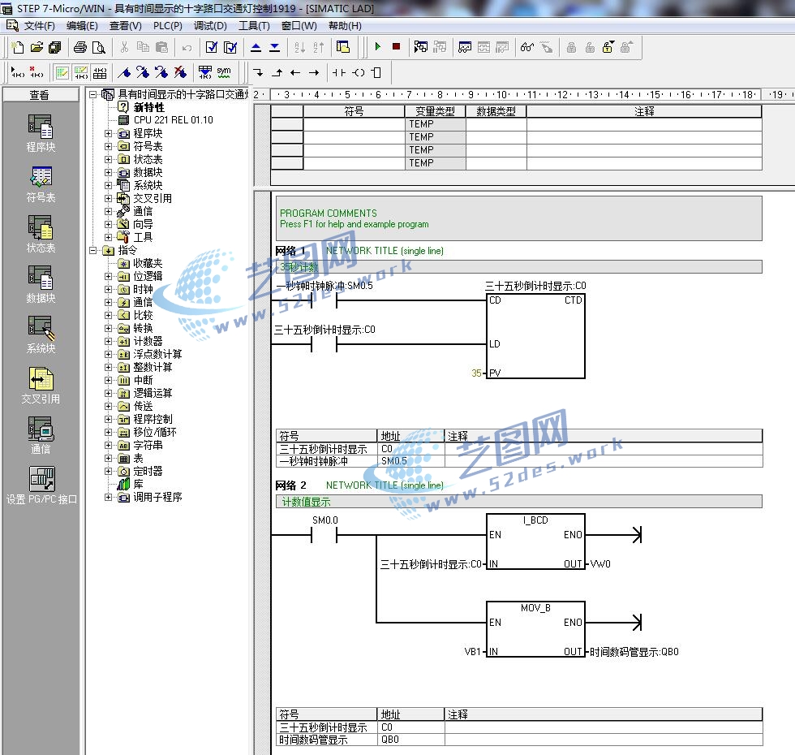Collapse the 指令 tree node

[92, 250]
